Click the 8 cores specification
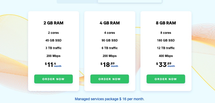Viewport: 215px width, 103px height. pyautogui.click(x=166, y=33)
